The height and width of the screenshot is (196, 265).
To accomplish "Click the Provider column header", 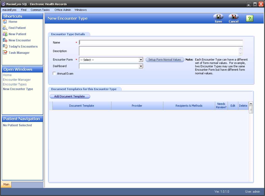I will (x=137, y=106).
